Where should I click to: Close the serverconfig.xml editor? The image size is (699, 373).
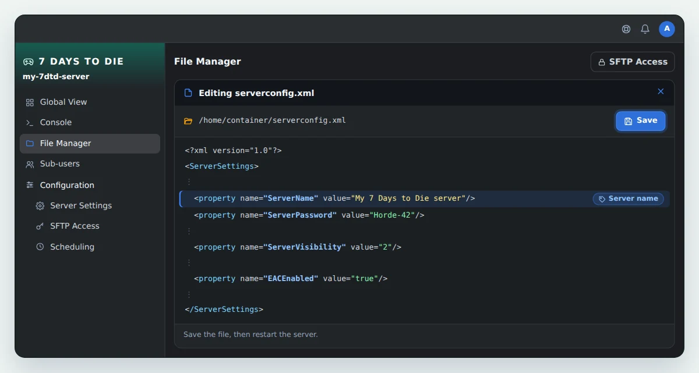[x=661, y=91]
